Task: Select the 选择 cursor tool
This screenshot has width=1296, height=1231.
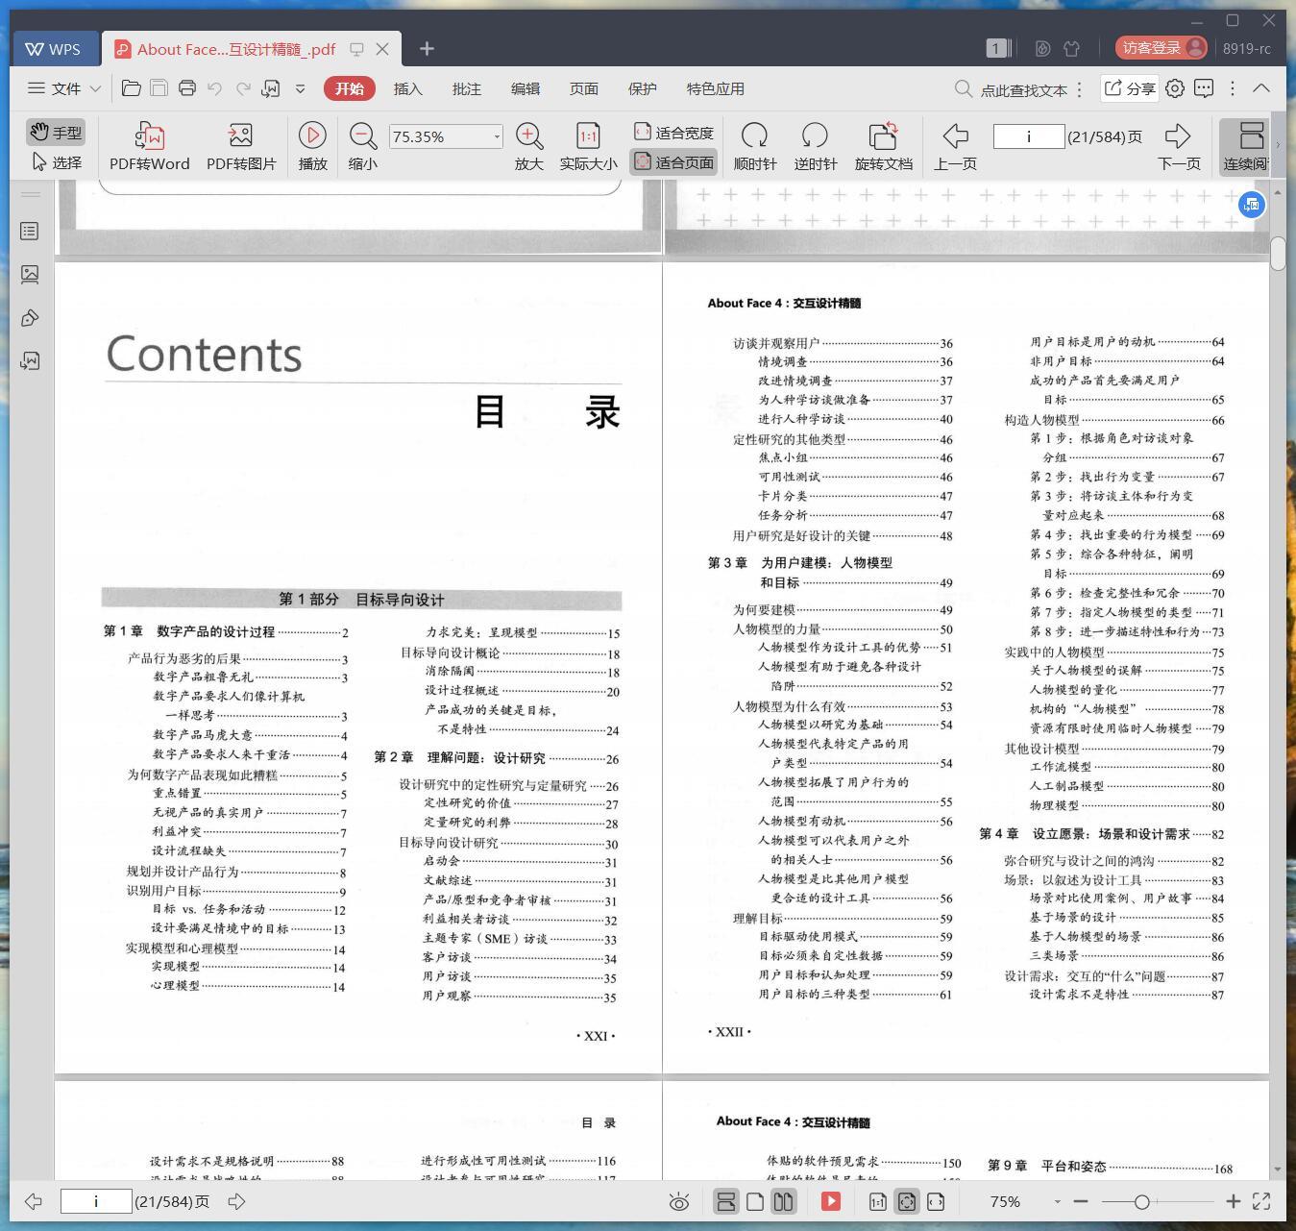Action: point(56,162)
